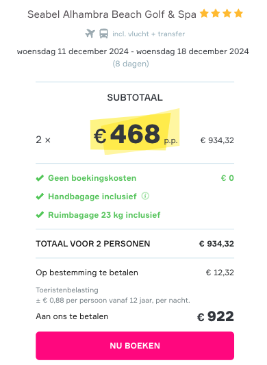
Task: Click the bus transfer icon
Action: pyautogui.click(x=103, y=34)
